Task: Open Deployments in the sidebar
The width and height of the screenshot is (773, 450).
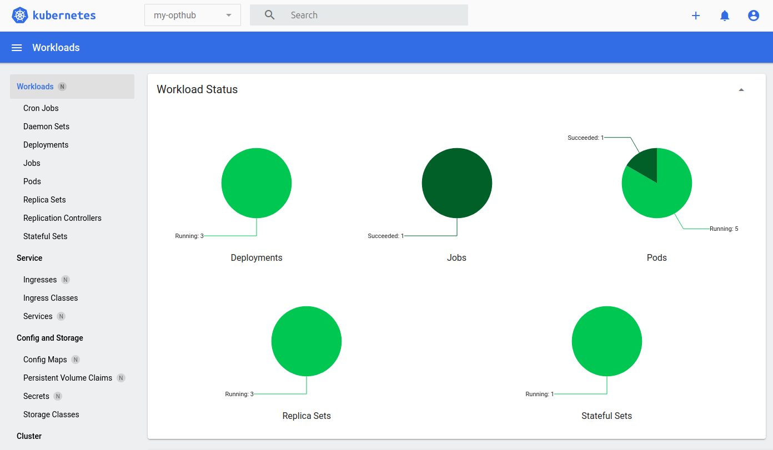Action: point(46,145)
